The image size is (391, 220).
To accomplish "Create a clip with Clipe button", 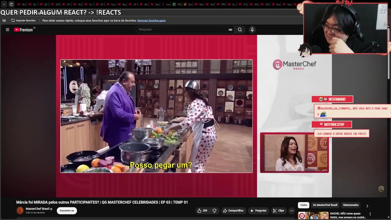I will 279,211.
